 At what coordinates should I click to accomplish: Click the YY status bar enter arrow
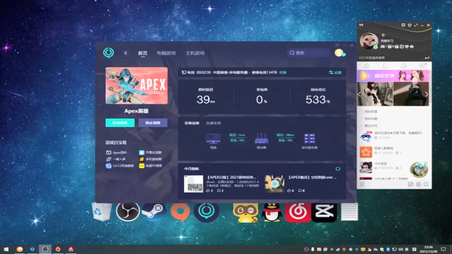427,58
